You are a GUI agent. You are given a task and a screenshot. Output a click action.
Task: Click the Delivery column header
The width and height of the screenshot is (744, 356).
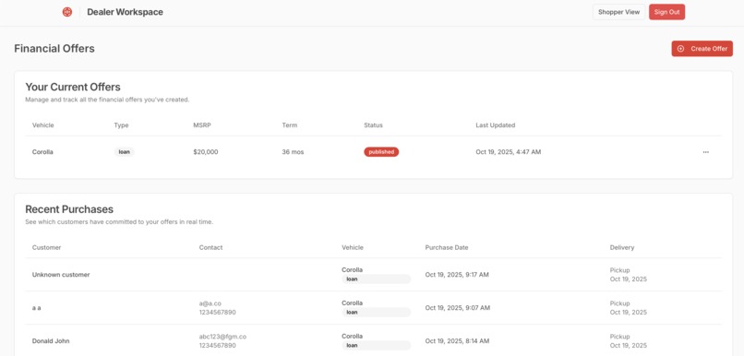(621, 247)
